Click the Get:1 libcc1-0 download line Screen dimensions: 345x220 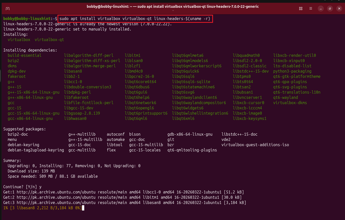(x=123, y=192)
